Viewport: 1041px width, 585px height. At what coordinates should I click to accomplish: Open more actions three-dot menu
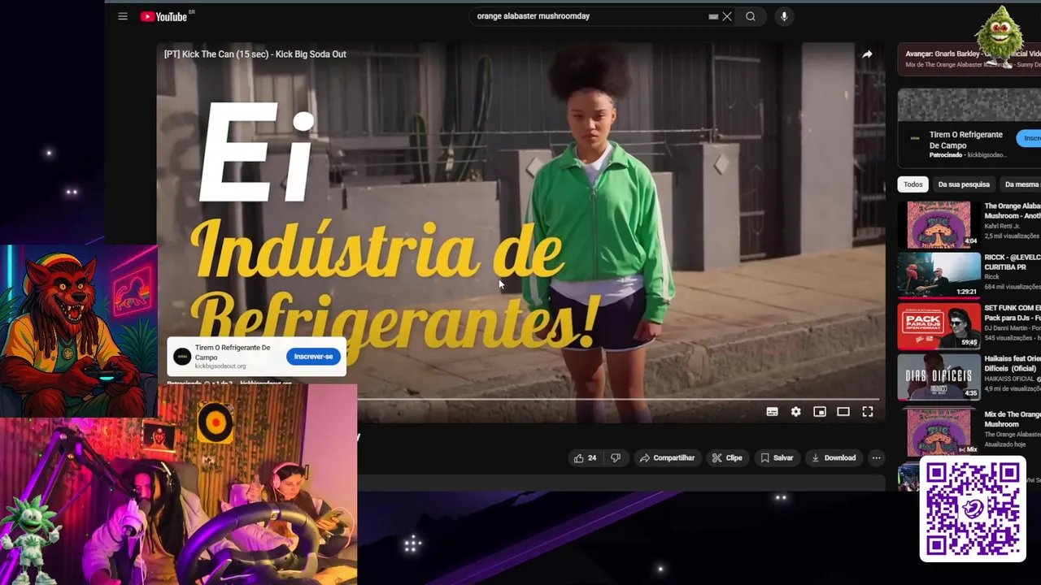pos(876,458)
